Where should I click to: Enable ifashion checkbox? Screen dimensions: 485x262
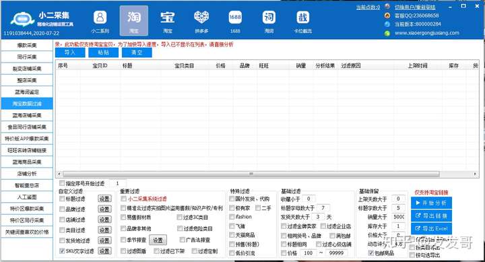[232, 217]
